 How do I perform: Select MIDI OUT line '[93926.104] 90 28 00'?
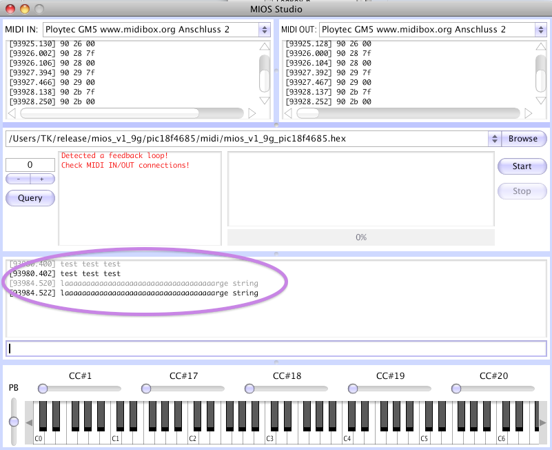coord(329,63)
